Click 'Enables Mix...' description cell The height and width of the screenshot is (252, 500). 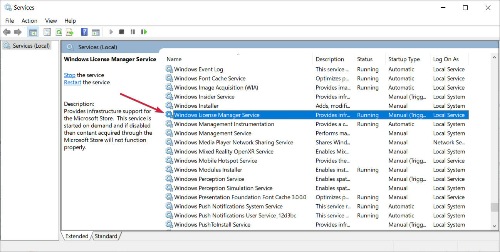point(332,152)
